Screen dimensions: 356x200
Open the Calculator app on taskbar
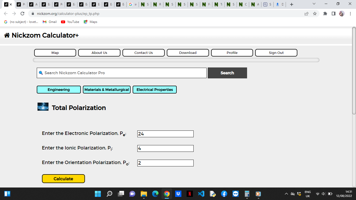point(247,194)
